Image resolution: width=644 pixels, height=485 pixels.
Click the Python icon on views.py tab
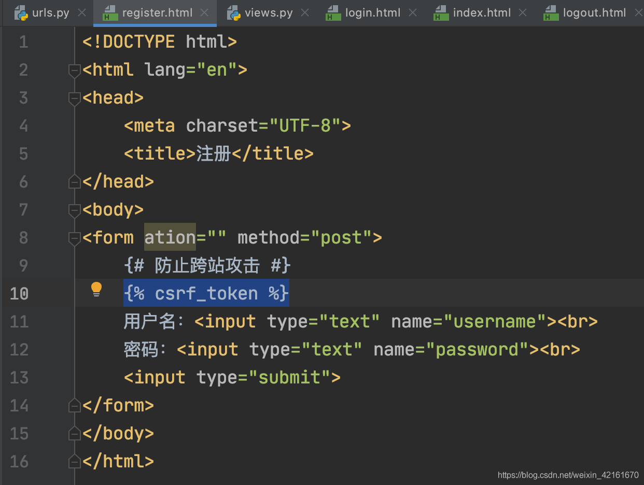click(234, 13)
